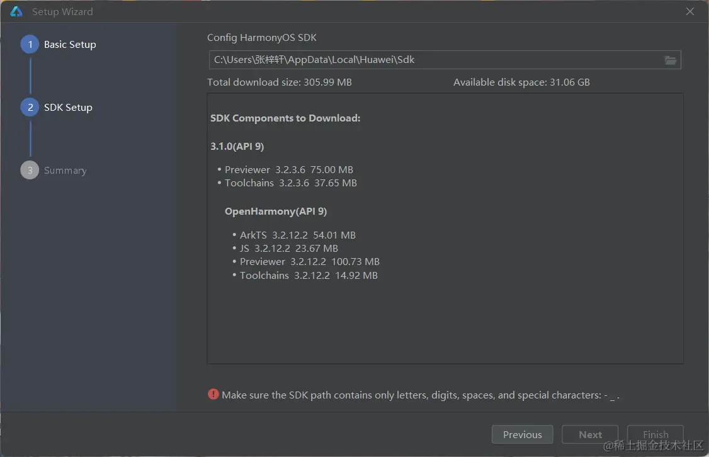709x457 pixels.
Task: Click the DevEco Studio logo icon
Action: (x=16, y=11)
